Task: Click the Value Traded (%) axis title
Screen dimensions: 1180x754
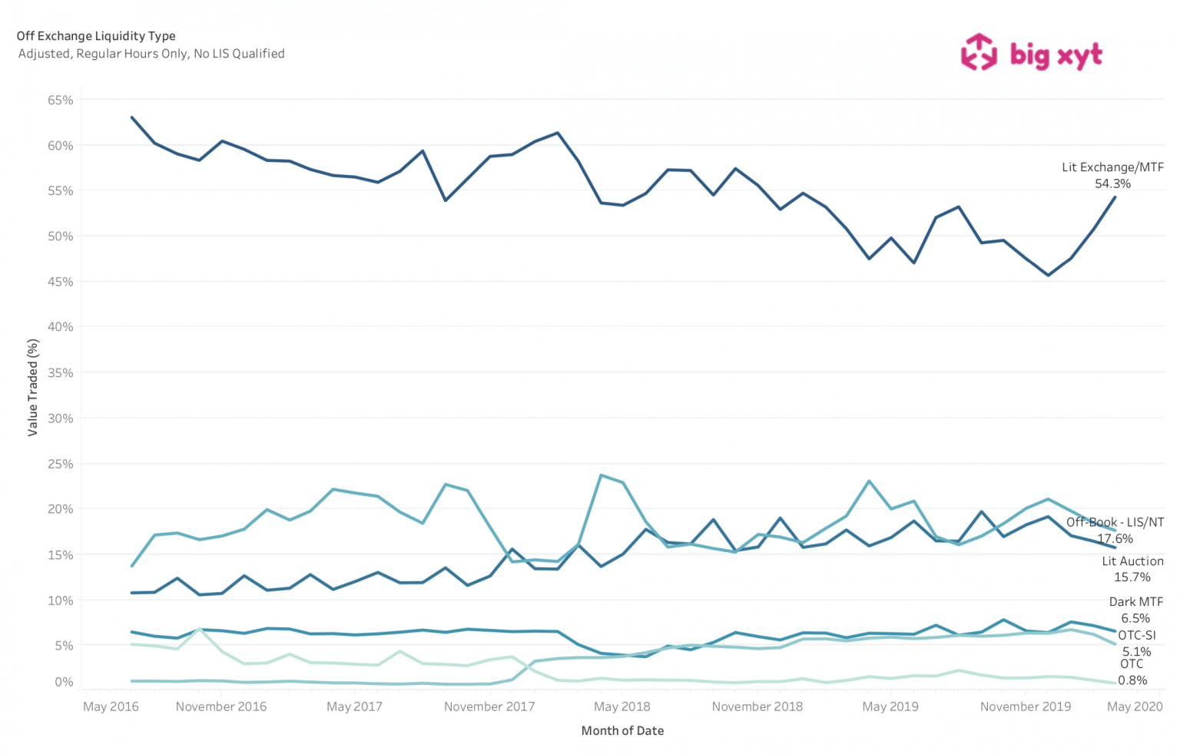Action: pos(33,388)
